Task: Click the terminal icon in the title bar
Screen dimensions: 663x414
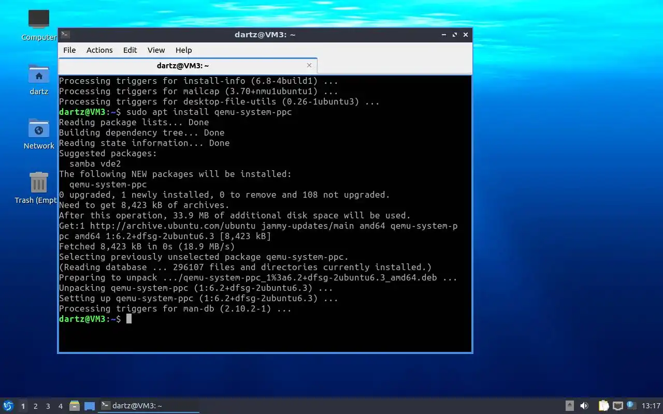Action: tap(65, 35)
